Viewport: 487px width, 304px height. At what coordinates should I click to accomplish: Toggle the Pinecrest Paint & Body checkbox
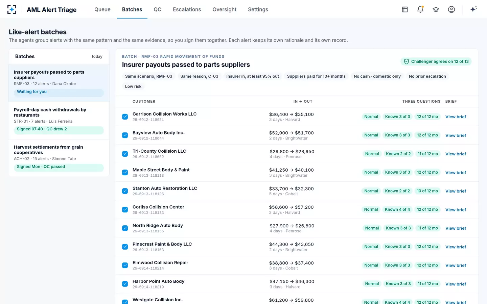pos(125,247)
